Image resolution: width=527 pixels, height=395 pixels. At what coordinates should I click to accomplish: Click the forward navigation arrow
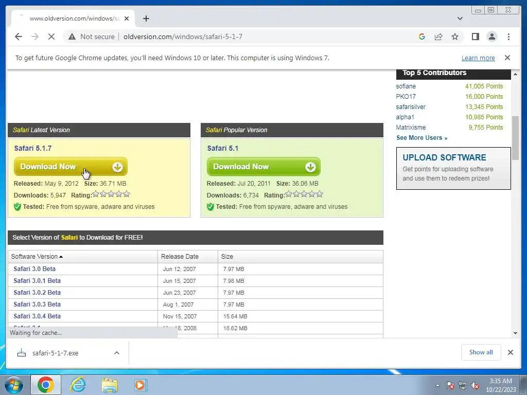pos(35,37)
